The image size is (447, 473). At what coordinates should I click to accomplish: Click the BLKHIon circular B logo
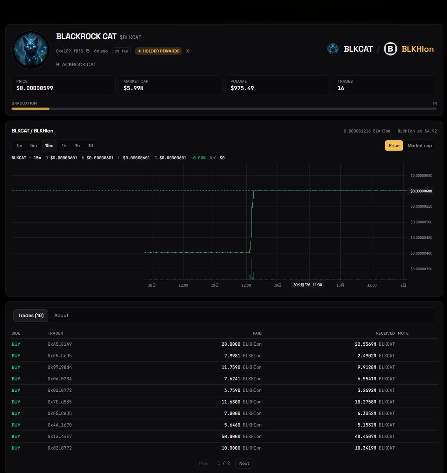click(x=390, y=49)
